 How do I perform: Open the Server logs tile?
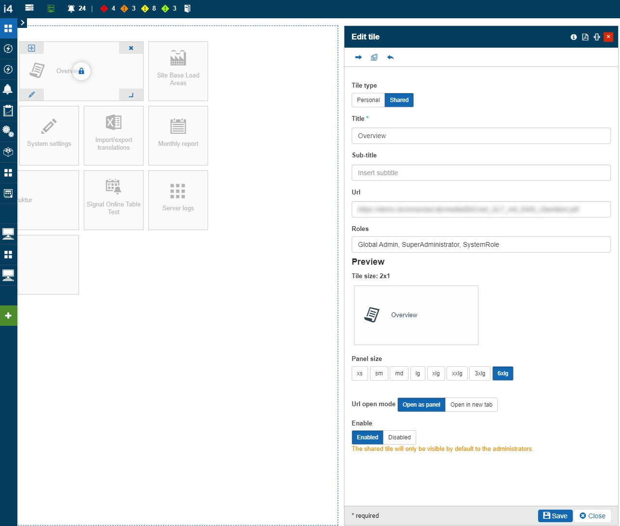(178, 200)
